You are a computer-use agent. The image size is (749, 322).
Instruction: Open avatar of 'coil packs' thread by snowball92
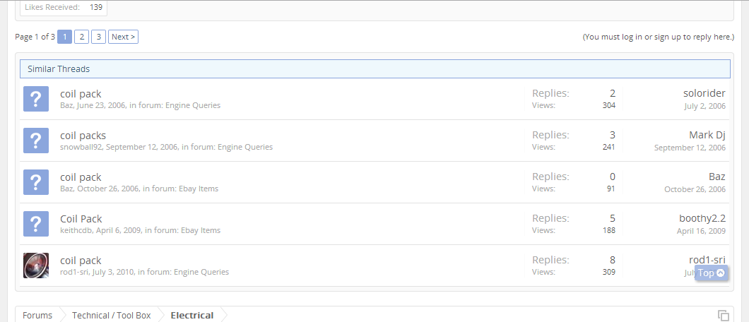tap(36, 141)
